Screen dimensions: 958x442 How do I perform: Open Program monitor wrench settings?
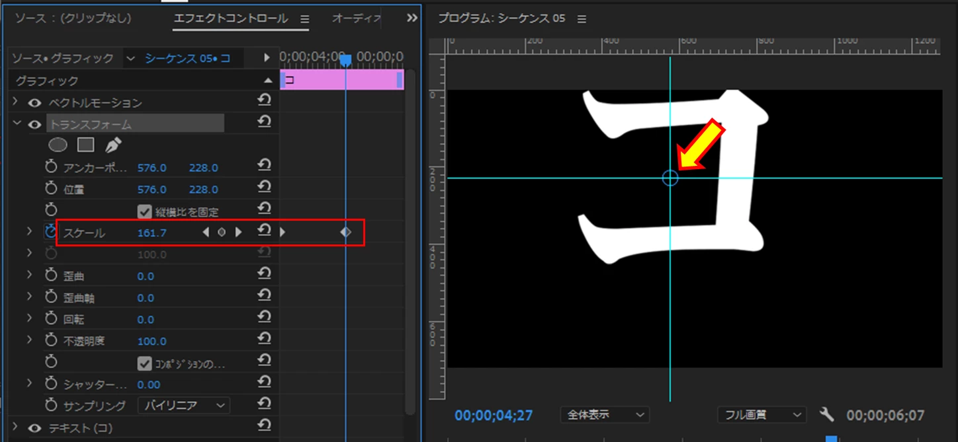point(826,415)
